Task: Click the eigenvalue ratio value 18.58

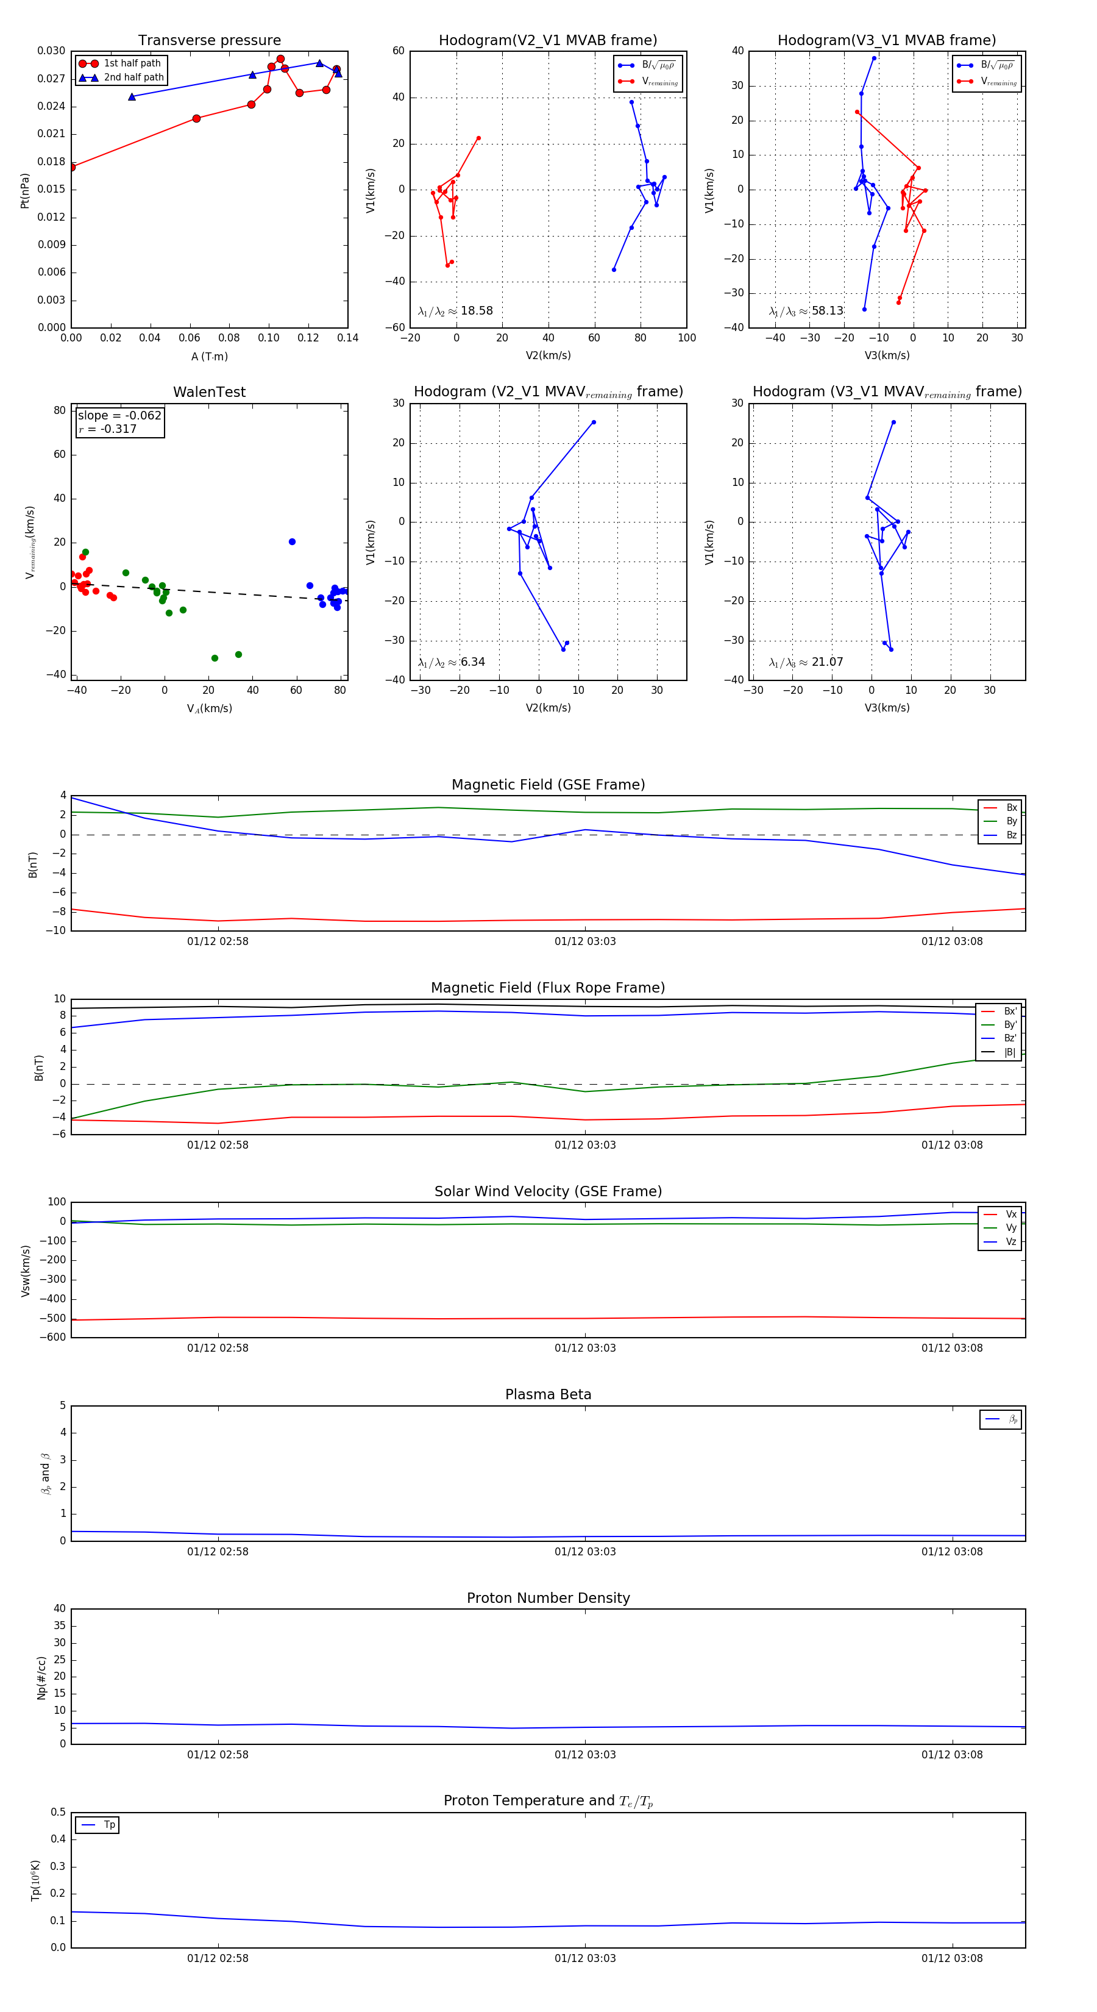Action: point(476,311)
